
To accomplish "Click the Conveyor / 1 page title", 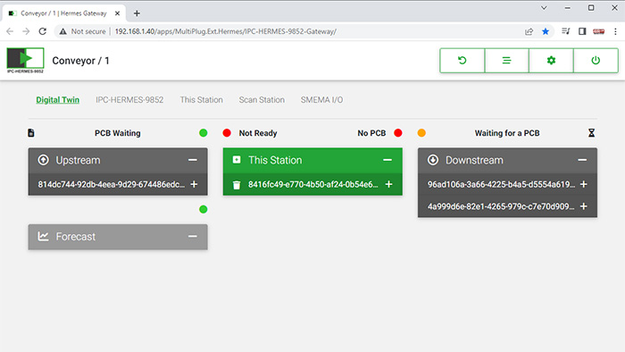I will (80, 61).
